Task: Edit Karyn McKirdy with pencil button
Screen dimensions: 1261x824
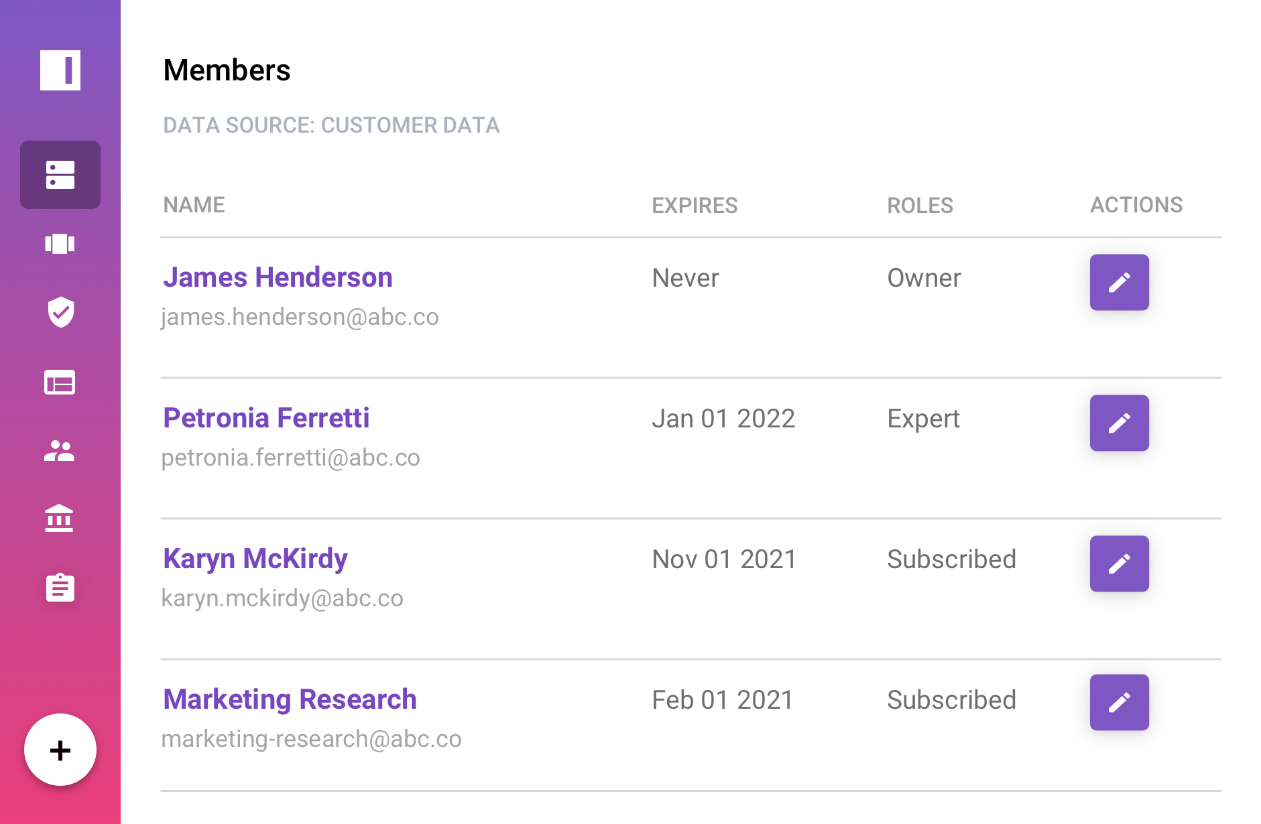Action: [x=1119, y=563]
